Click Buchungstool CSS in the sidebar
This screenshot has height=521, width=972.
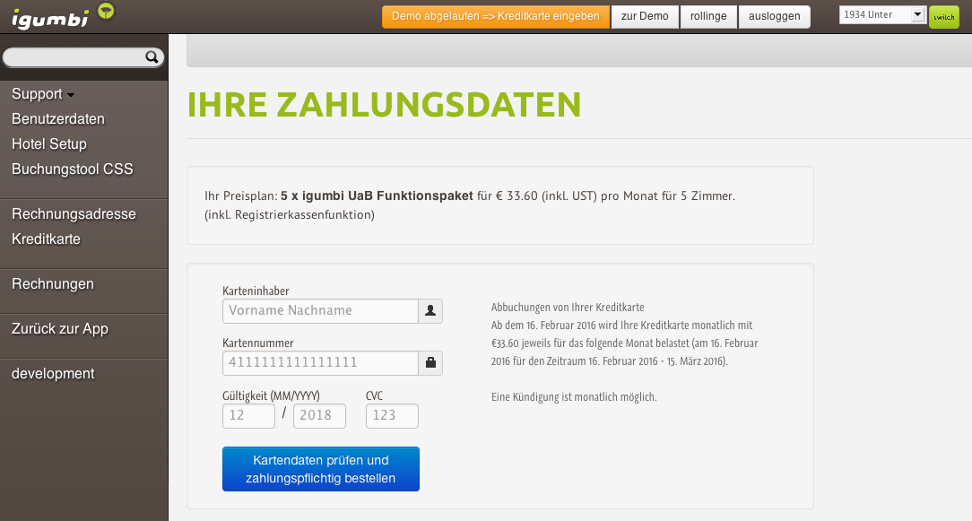[x=73, y=169]
